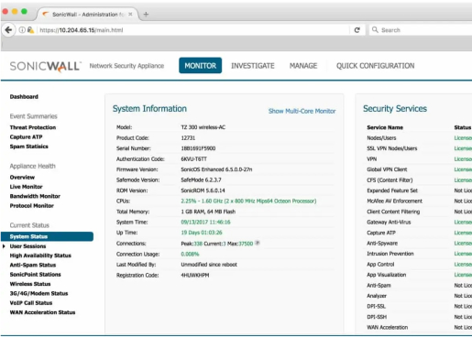Screen dimensions: 472x337
Task: Open 3G/4G/Modem Status
Action: (x=38, y=293)
